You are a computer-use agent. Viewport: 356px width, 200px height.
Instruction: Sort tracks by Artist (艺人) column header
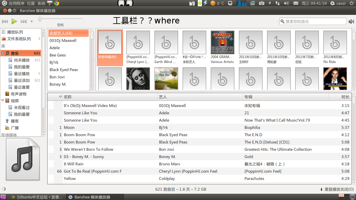201,97
